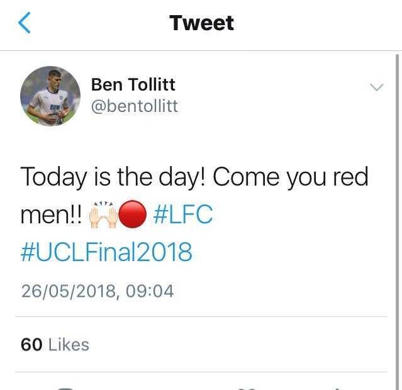
Task: Expand the tweet options chevron
Action: (376, 87)
